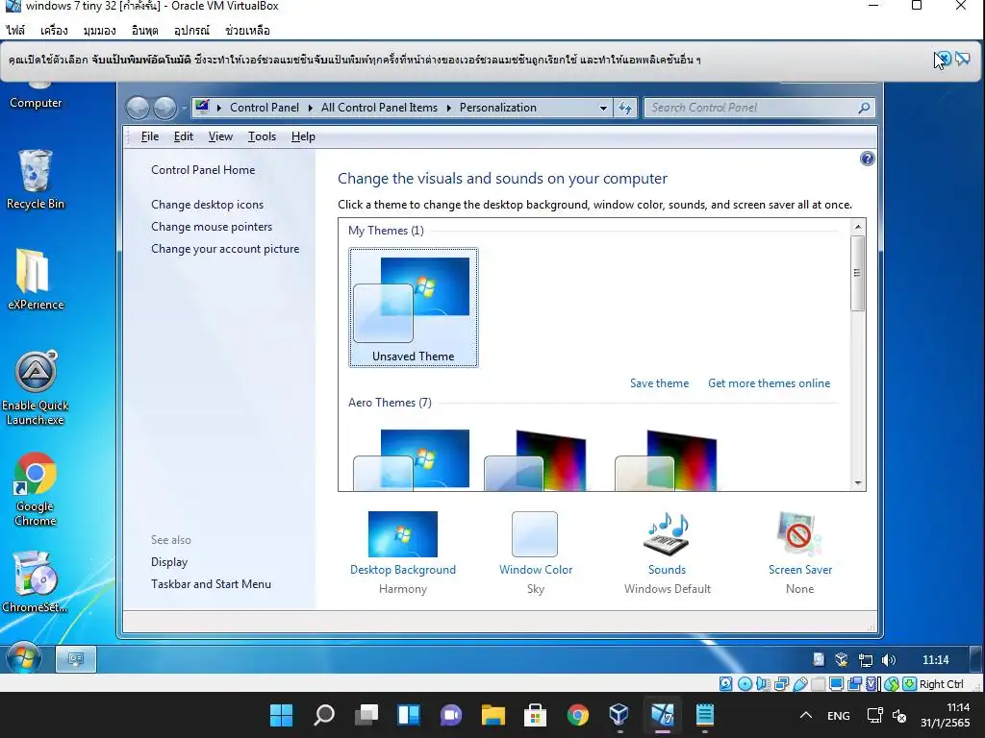Click Get more themes online link
Image resolution: width=985 pixels, height=738 pixels.
pyautogui.click(x=769, y=383)
